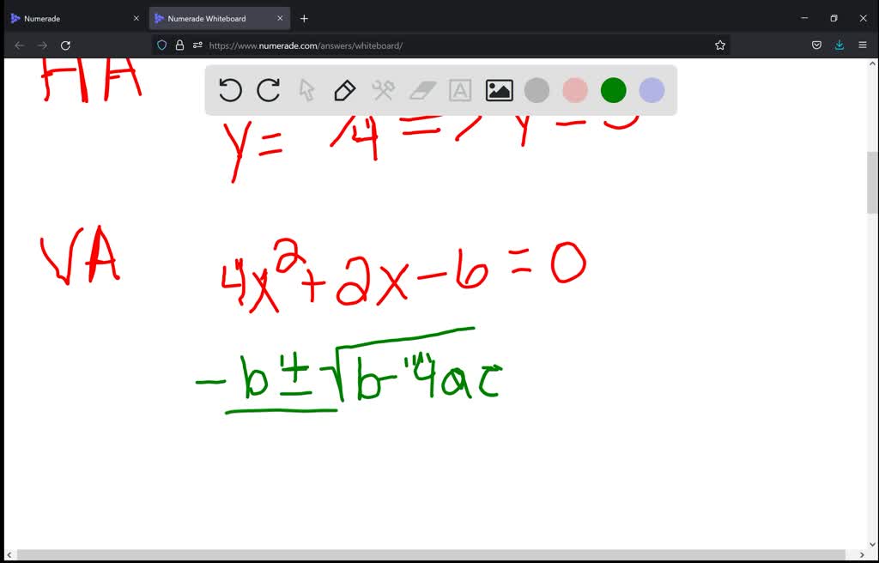Select the Pen tool on the whiteboard toolbar
Screen dimensions: 879x563
pyautogui.click(x=344, y=90)
